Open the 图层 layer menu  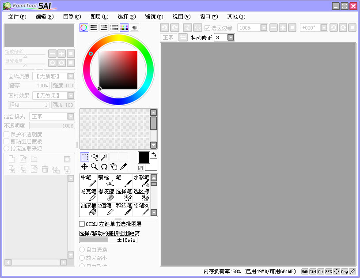pos(98,17)
